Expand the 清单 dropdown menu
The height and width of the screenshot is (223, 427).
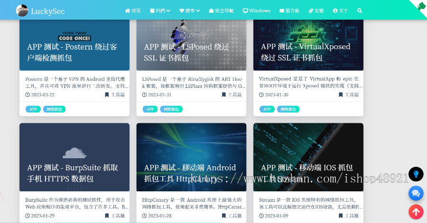(x=189, y=10)
